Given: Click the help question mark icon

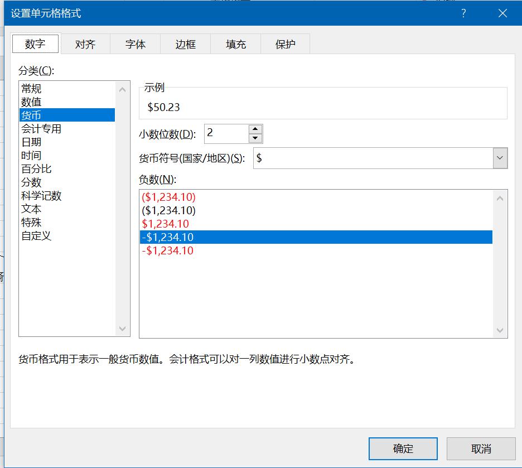Looking at the screenshot, I should pos(463,13).
